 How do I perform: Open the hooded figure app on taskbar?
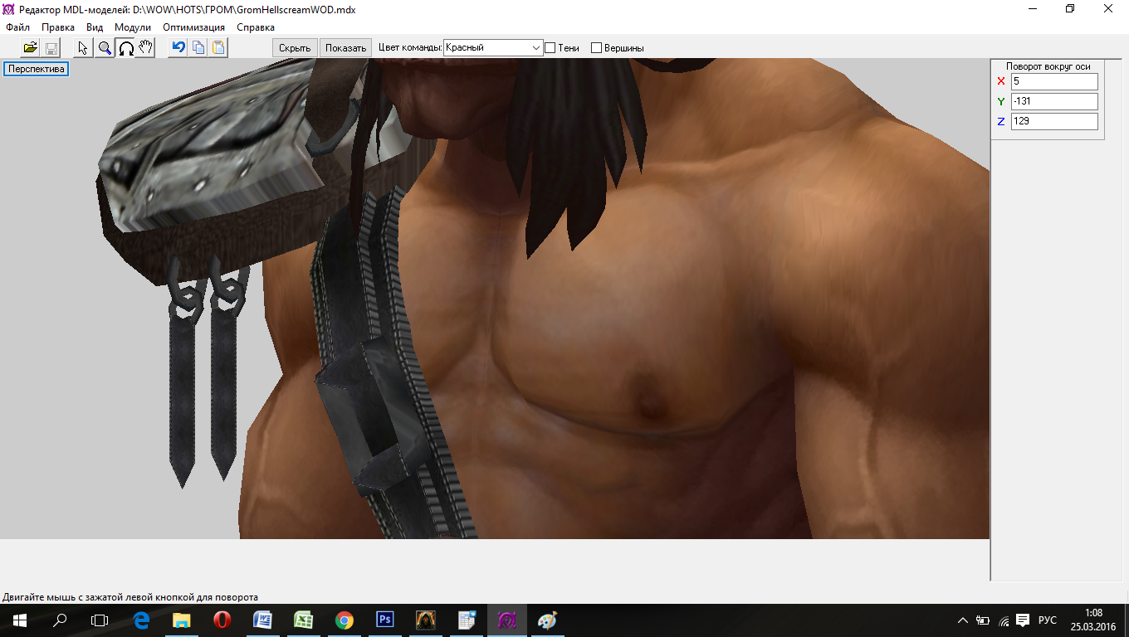(x=425, y=620)
